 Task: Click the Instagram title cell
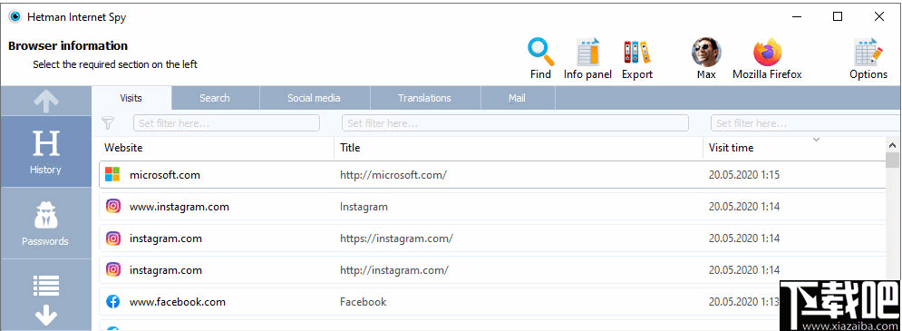[x=364, y=207]
